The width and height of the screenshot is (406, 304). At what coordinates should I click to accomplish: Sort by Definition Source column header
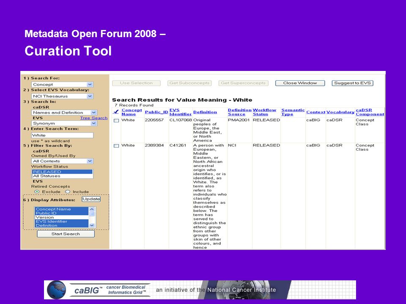pos(239,112)
